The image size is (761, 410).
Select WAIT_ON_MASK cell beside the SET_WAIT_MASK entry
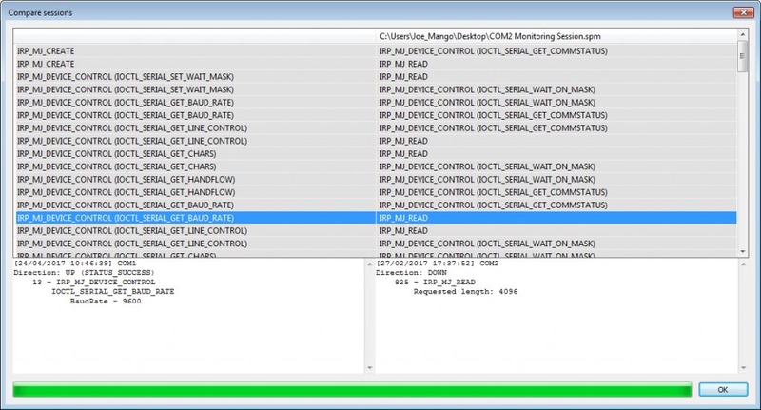[556, 89]
